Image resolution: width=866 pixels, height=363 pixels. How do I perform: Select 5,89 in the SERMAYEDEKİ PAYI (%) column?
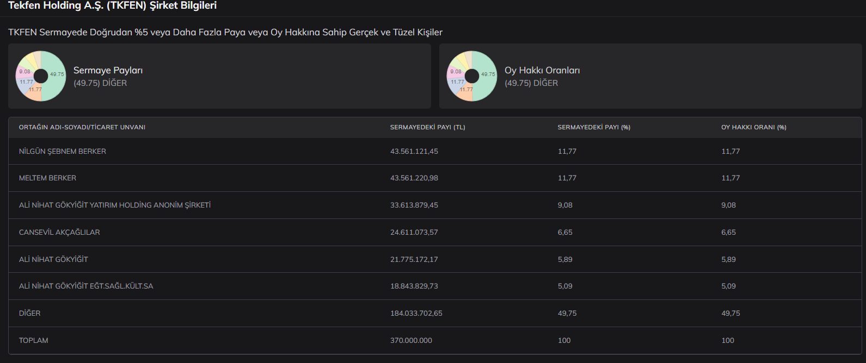(565, 260)
